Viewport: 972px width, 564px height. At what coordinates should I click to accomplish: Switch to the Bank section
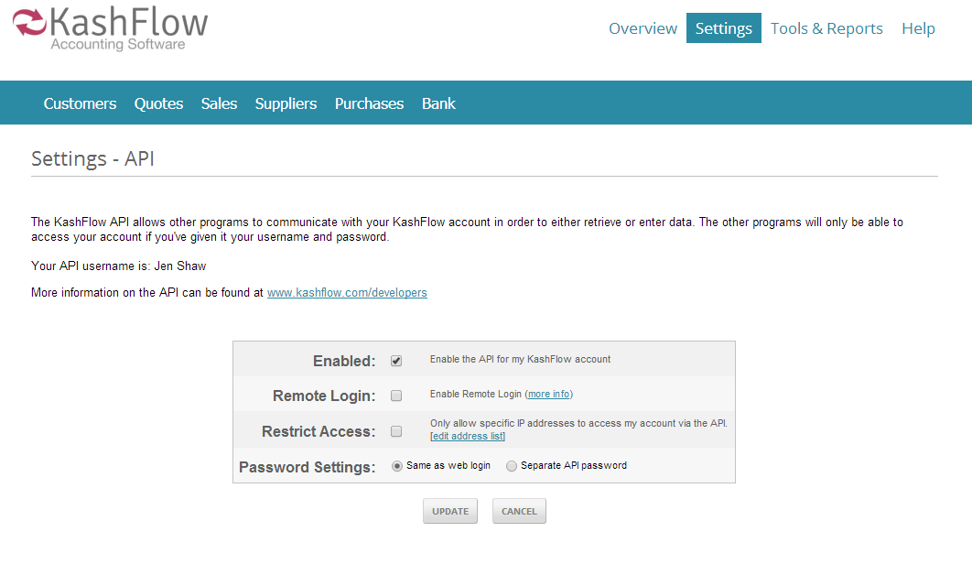[x=439, y=103]
